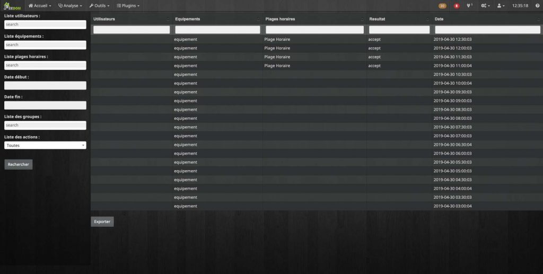Open the red updates counter badge

pos(456,6)
